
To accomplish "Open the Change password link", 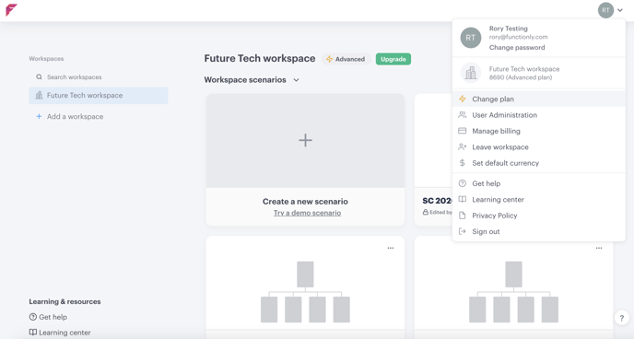I will coord(517,47).
